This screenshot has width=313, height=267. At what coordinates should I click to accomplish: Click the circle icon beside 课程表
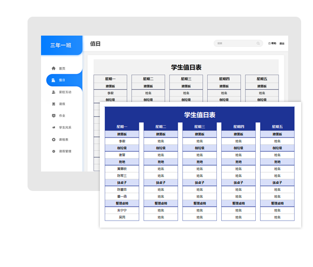click(53, 140)
